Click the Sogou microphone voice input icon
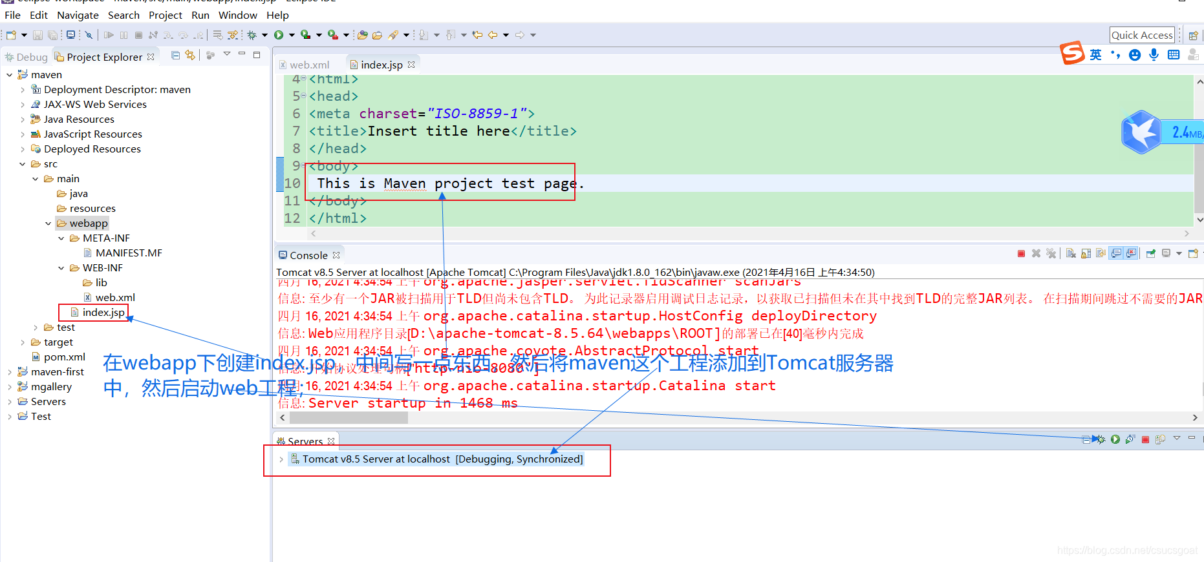Viewport: 1204px width, 562px height. (1154, 55)
